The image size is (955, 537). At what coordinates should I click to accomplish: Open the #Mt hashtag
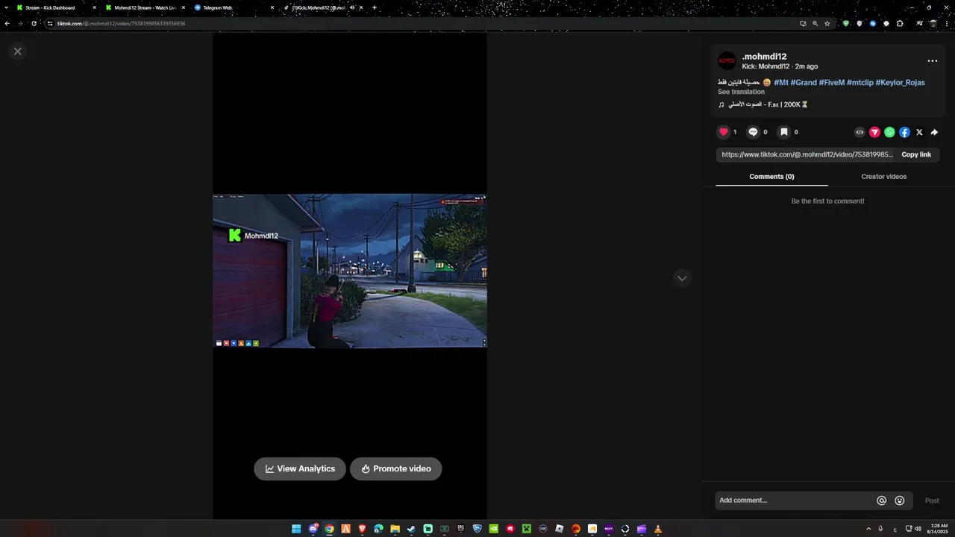780,83
